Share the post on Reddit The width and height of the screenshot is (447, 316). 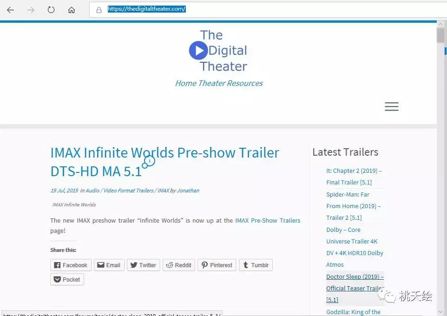tap(179, 265)
